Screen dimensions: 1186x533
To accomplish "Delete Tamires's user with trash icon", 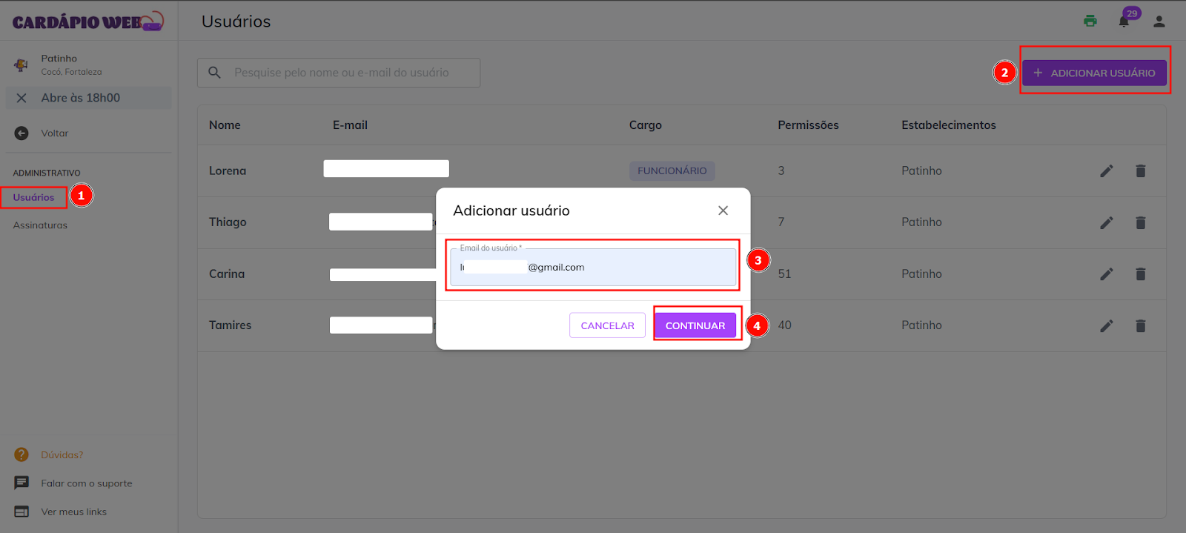I will click(1140, 325).
